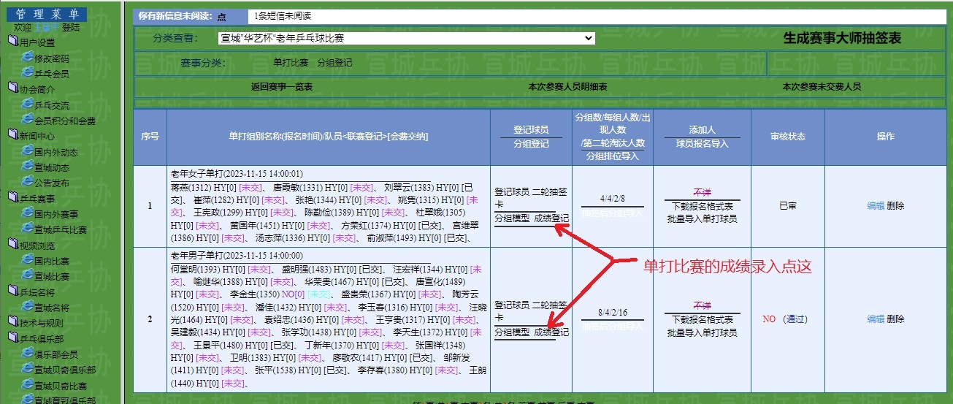This screenshot has width=953, height=404.
Task: Click 返回赛事一览表 link
Action: pos(282,86)
